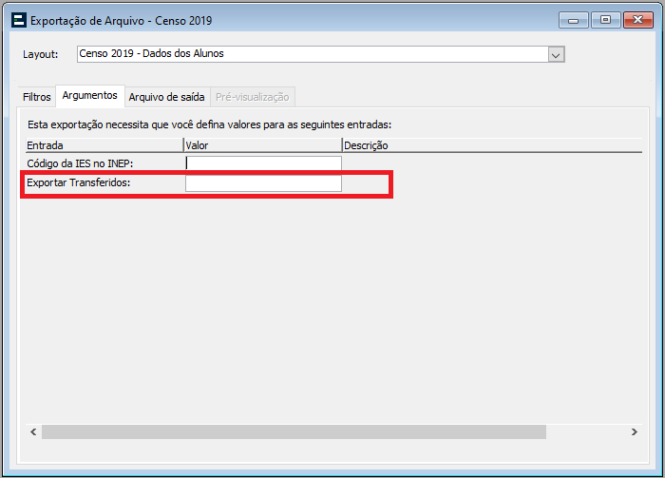Click the Censo 2019 - Dados dos Alunos layout field
Screen dimensions: 665x478
coord(312,55)
